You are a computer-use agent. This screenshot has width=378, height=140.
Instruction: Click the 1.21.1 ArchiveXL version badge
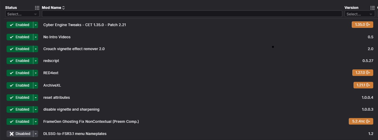363,85
